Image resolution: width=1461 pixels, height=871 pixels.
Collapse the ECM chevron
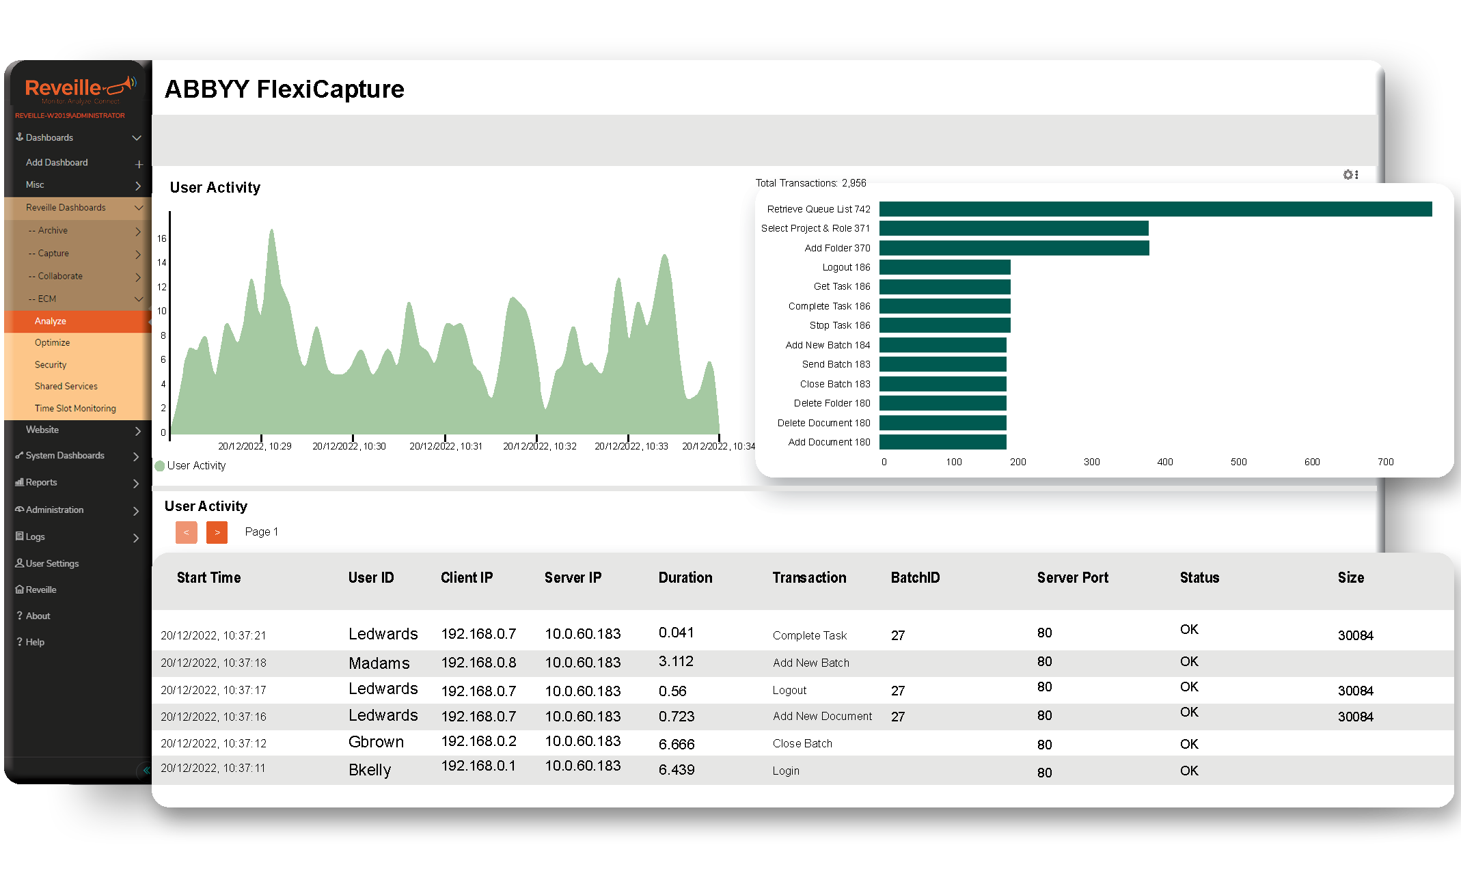[139, 299]
